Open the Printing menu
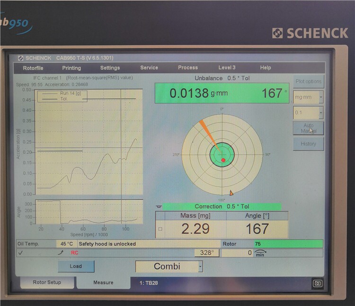355x306 pixels. 71,68
